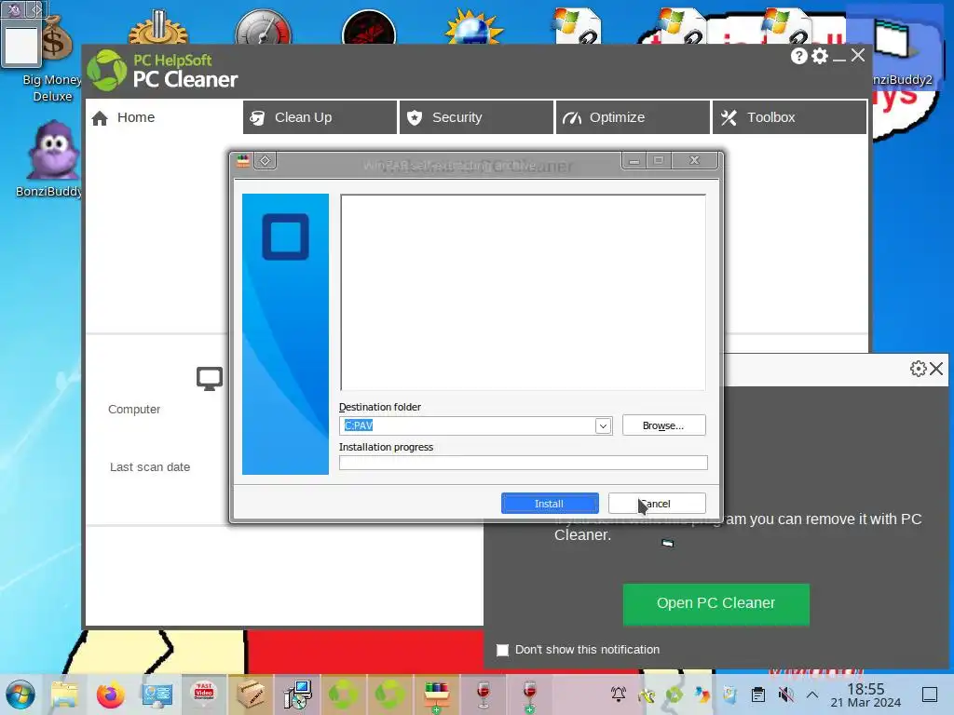Open the notifications bell in system tray
This screenshot has width=954, height=715.
pyautogui.click(x=619, y=694)
